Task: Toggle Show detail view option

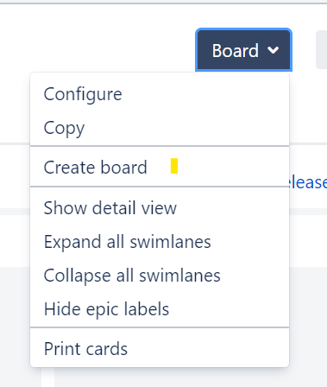Action: (x=160, y=208)
